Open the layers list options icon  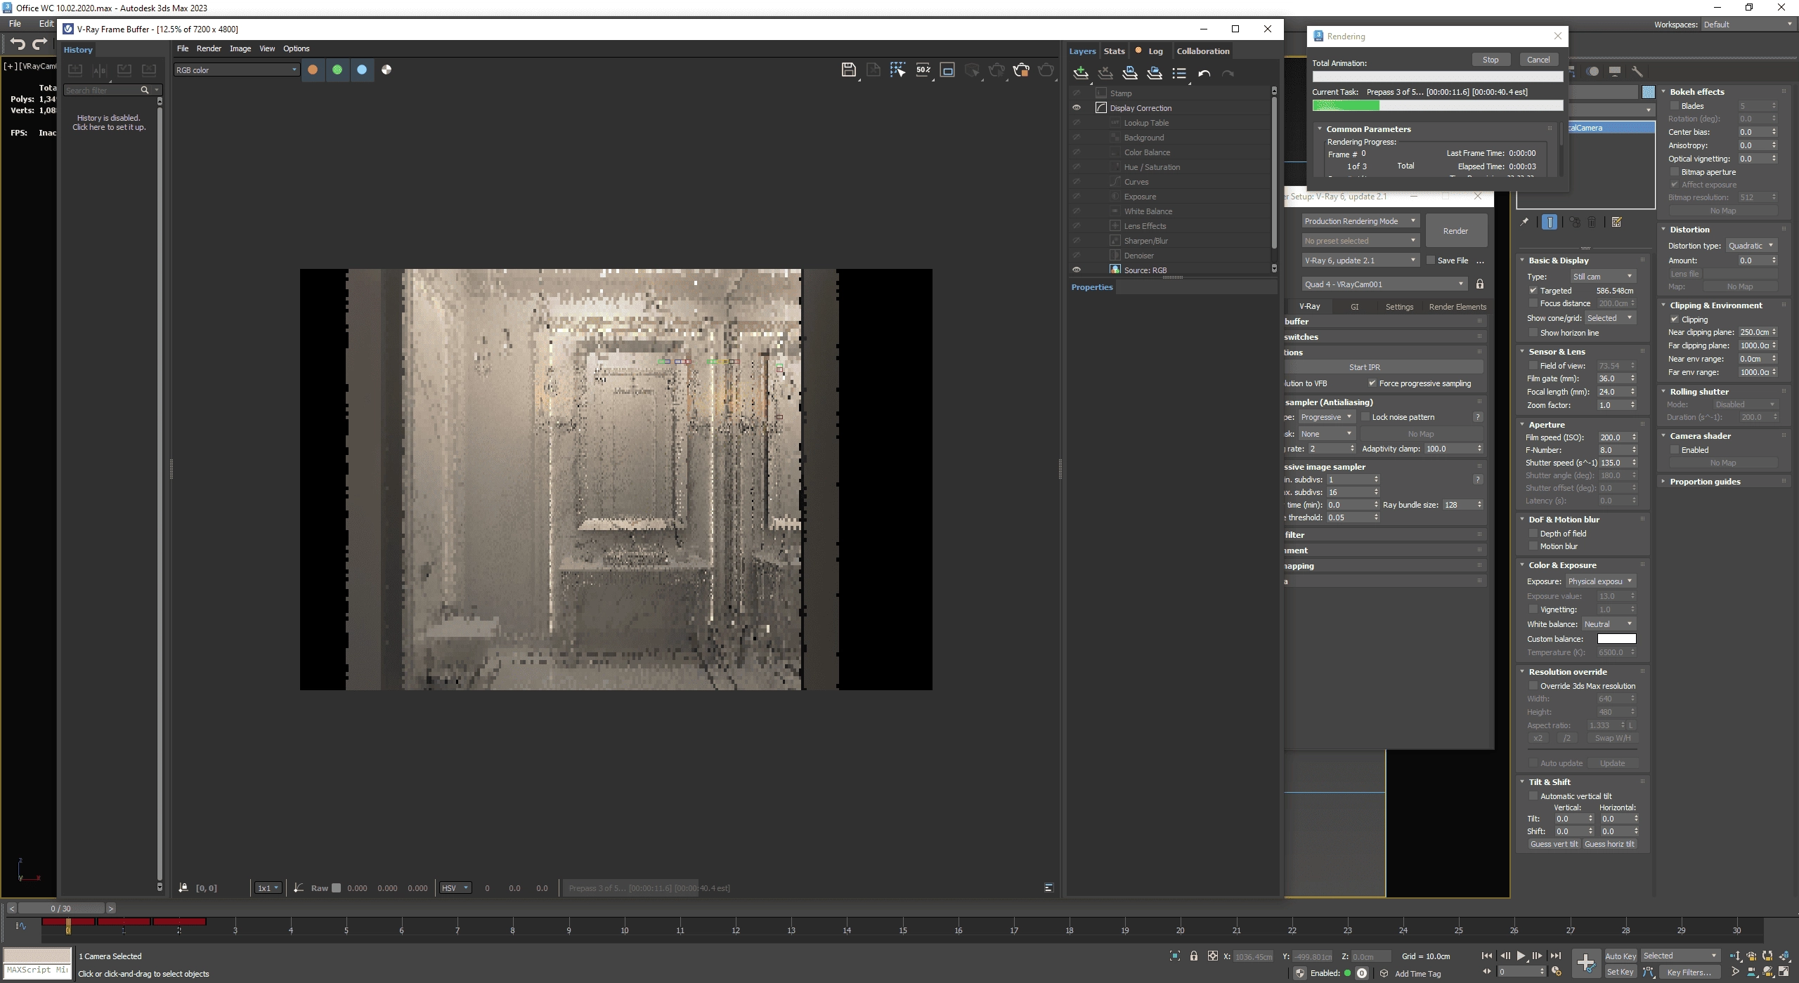(x=1179, y=73)
